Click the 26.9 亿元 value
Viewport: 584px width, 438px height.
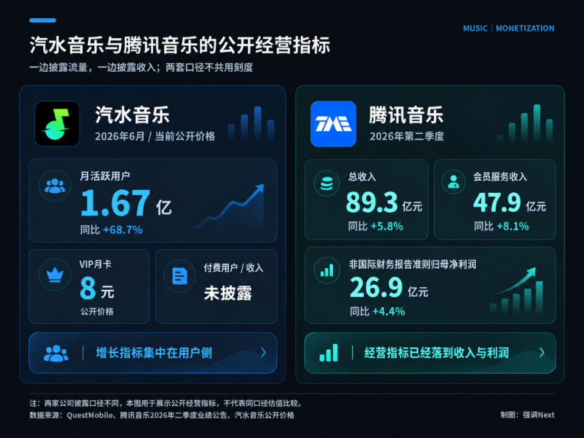389,288
